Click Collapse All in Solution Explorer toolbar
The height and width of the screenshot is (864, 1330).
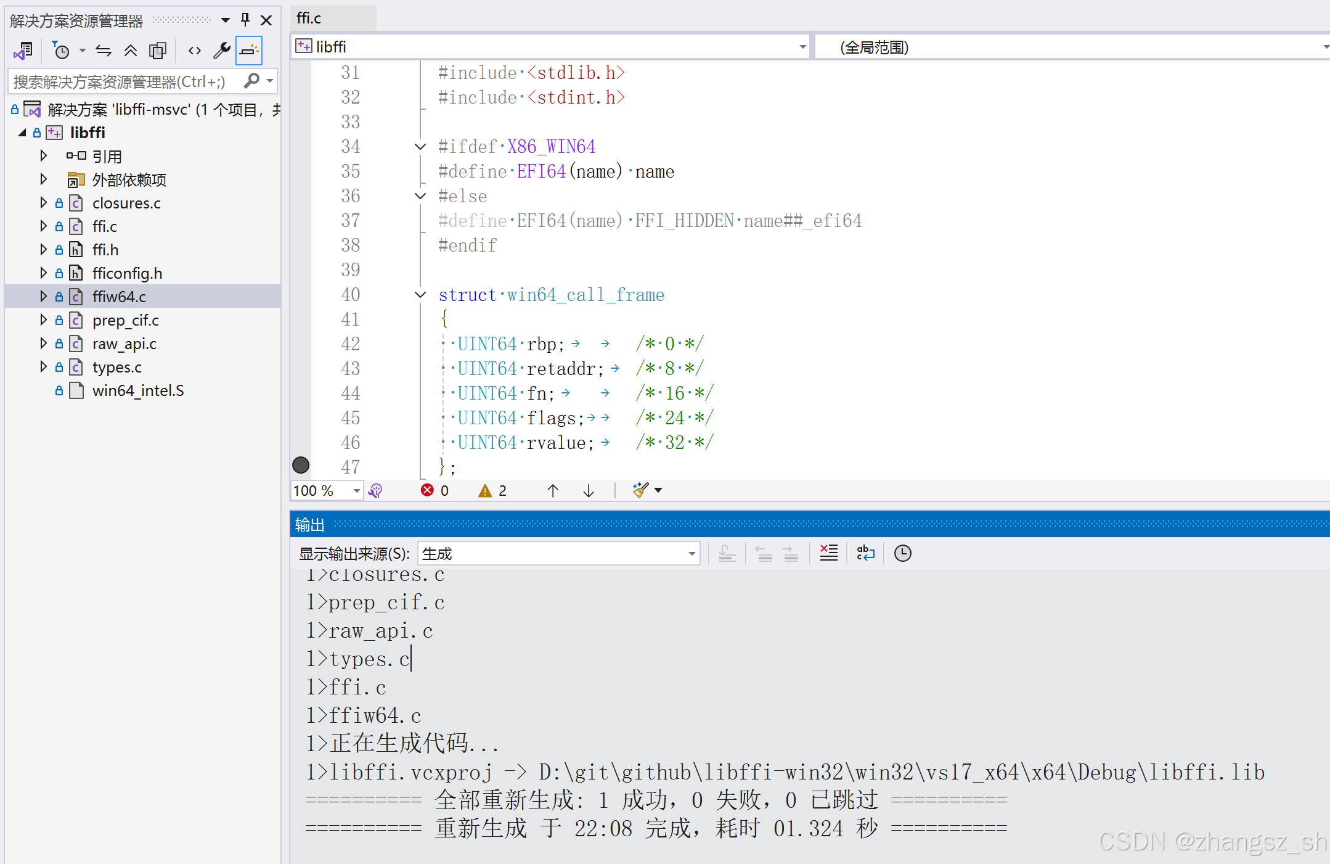(130, 51)
